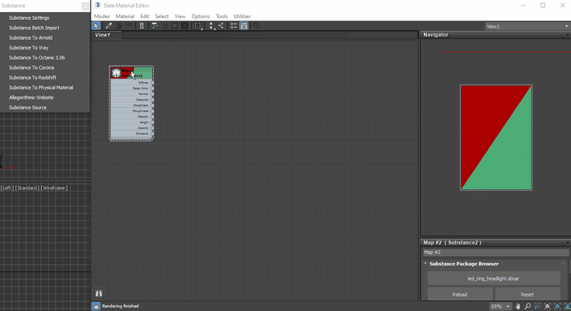Activate the Pan hand tool
Screen dimensions: 571x311
[519, 306]
